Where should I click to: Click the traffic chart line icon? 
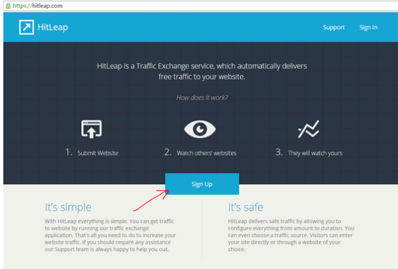308,129
